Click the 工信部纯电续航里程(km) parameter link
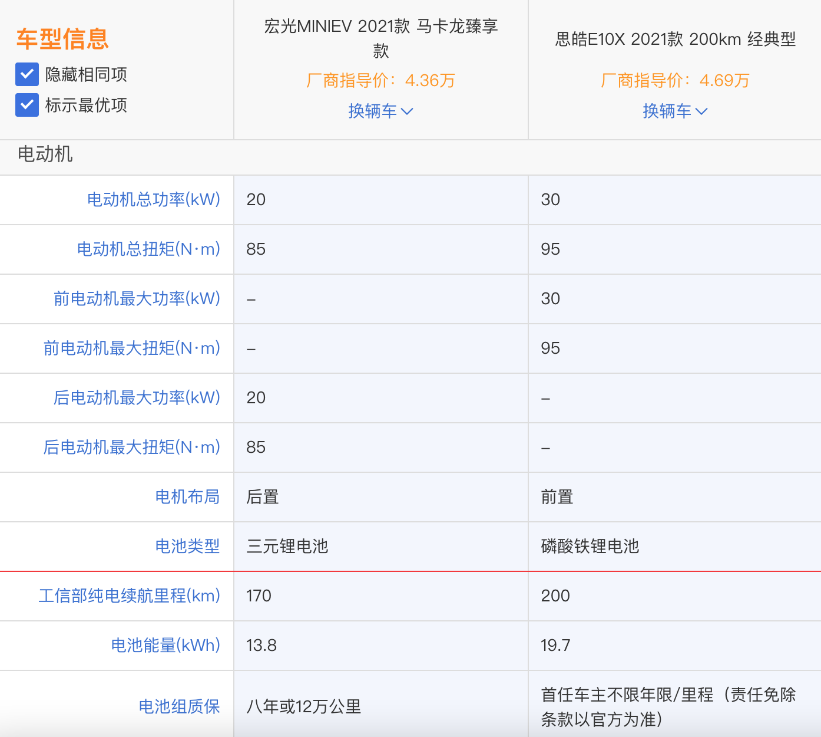 tap(130, 595)
